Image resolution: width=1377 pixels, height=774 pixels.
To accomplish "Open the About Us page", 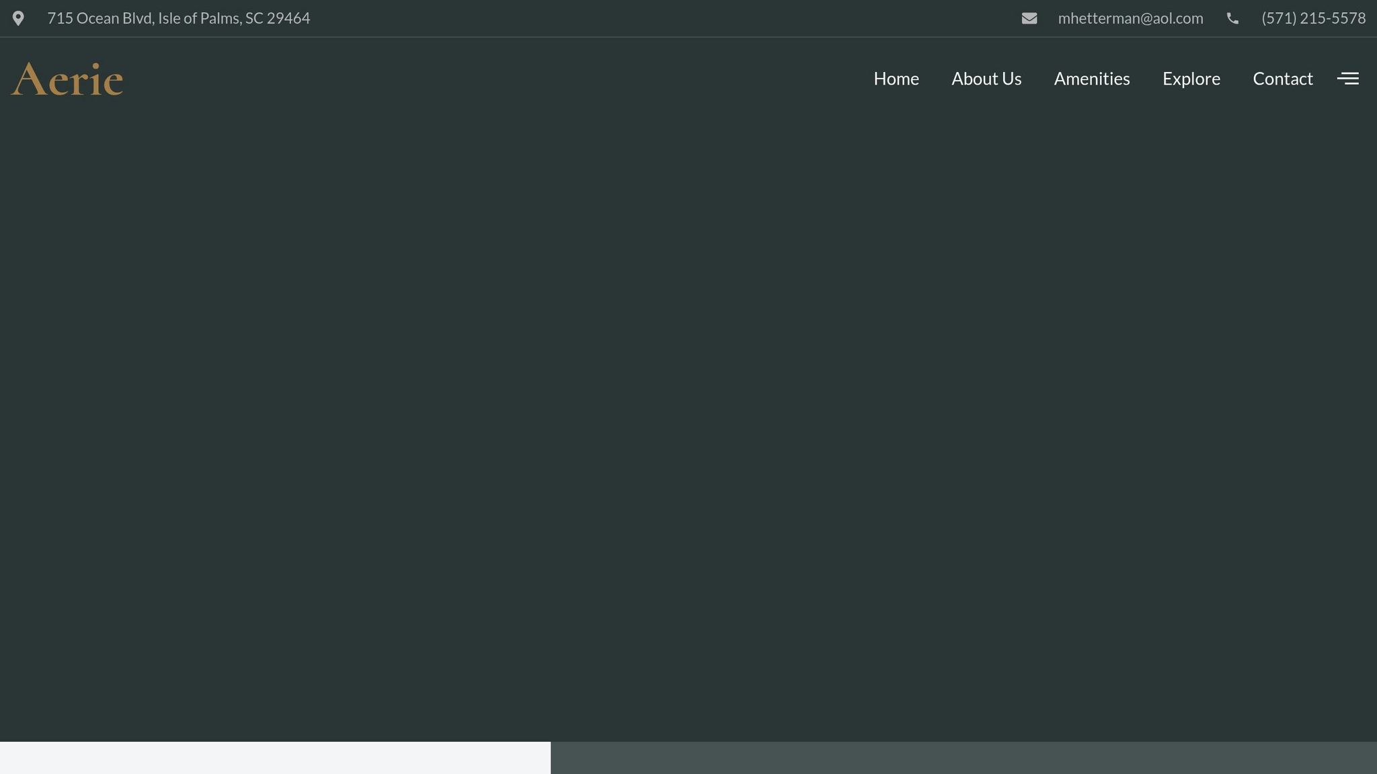I will 986,79.
